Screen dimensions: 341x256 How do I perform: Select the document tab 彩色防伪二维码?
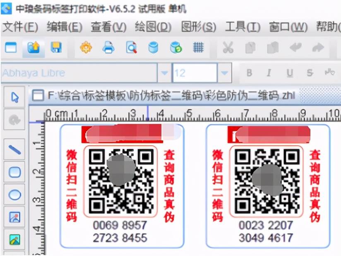click(163, 95)
